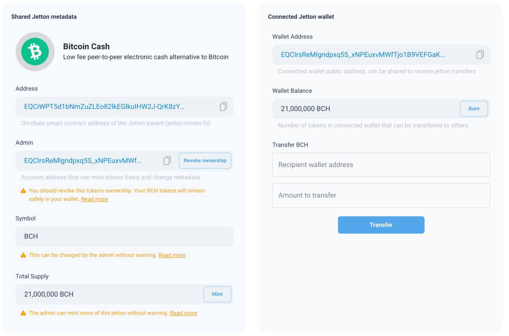Open Read more under Total Supply warning

pyautogui.click(x=183, y=313)
